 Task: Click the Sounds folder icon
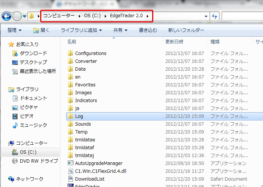(70, 124)
